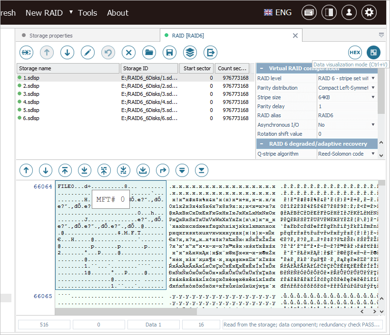
Task: Collapse RAID 6 degraded/adaptive recovery section
Action: point(262,144)
